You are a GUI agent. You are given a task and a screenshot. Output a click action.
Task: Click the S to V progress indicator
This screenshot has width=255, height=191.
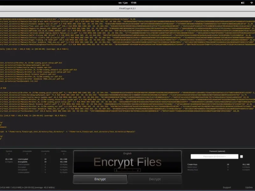point(127,170)
